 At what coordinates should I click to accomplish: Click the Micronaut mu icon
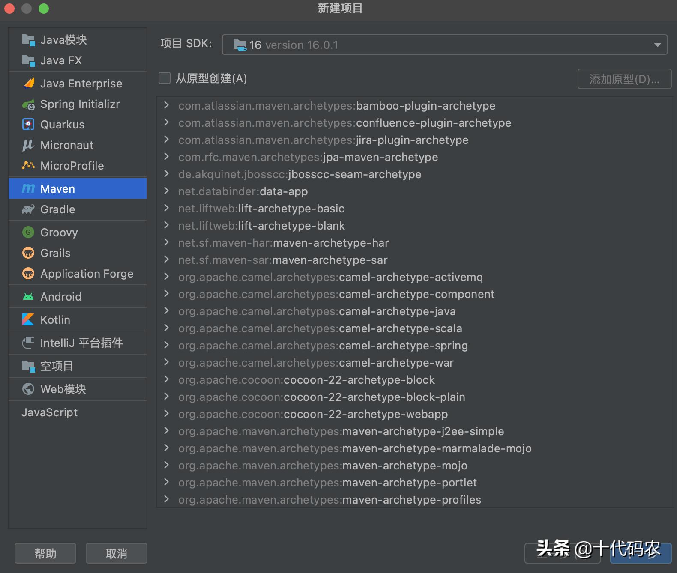click(28, 145)
